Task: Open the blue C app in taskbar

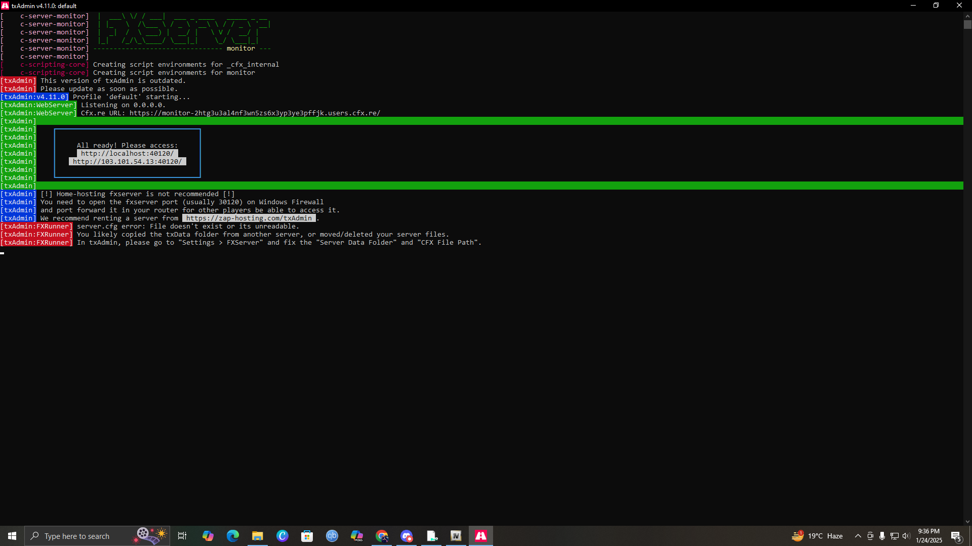Action: 282,536
